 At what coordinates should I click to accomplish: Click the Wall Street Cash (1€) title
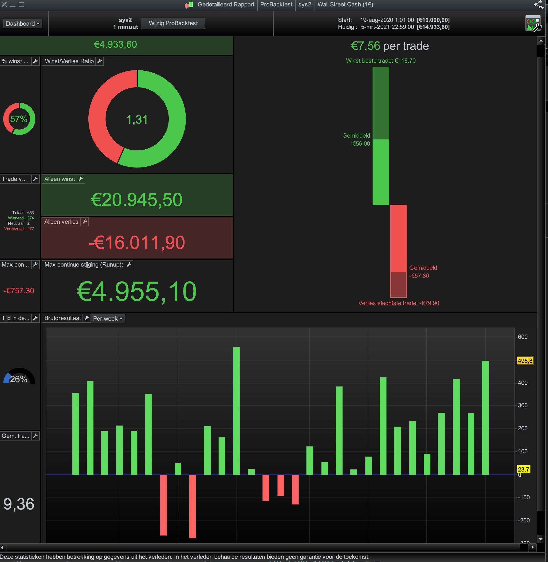(345, 5)
